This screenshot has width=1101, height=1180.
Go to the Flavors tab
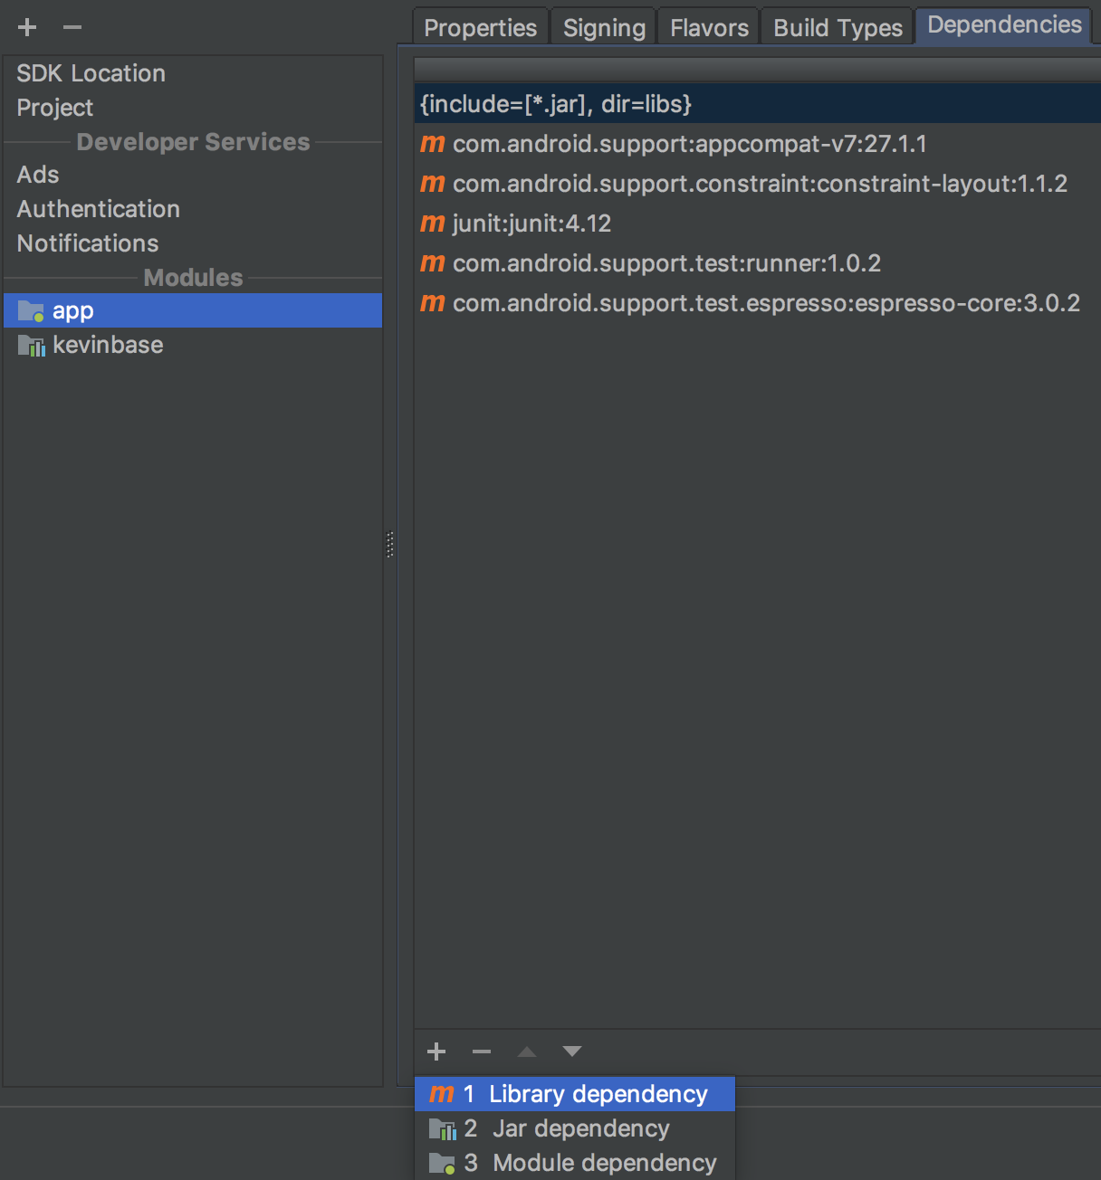click(709, 28)
